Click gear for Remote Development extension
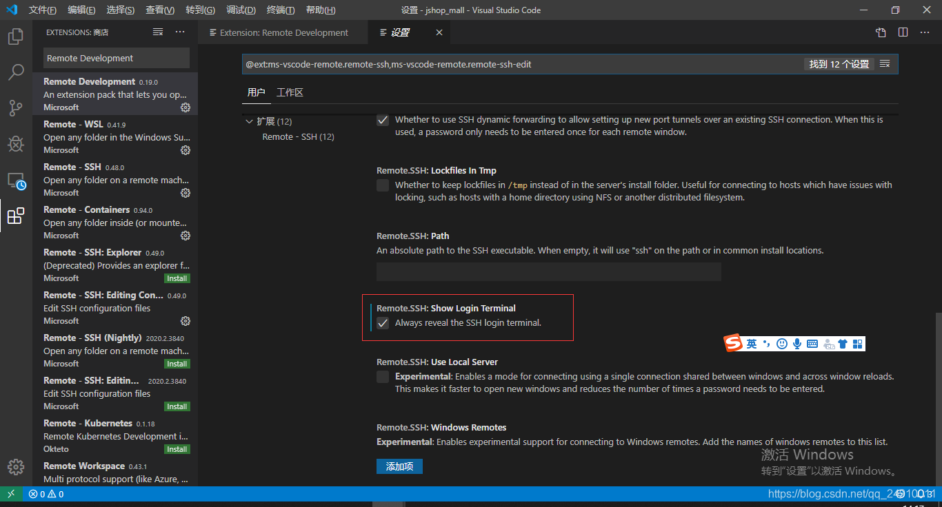This screenshot has height=507, width=942. 185,107
